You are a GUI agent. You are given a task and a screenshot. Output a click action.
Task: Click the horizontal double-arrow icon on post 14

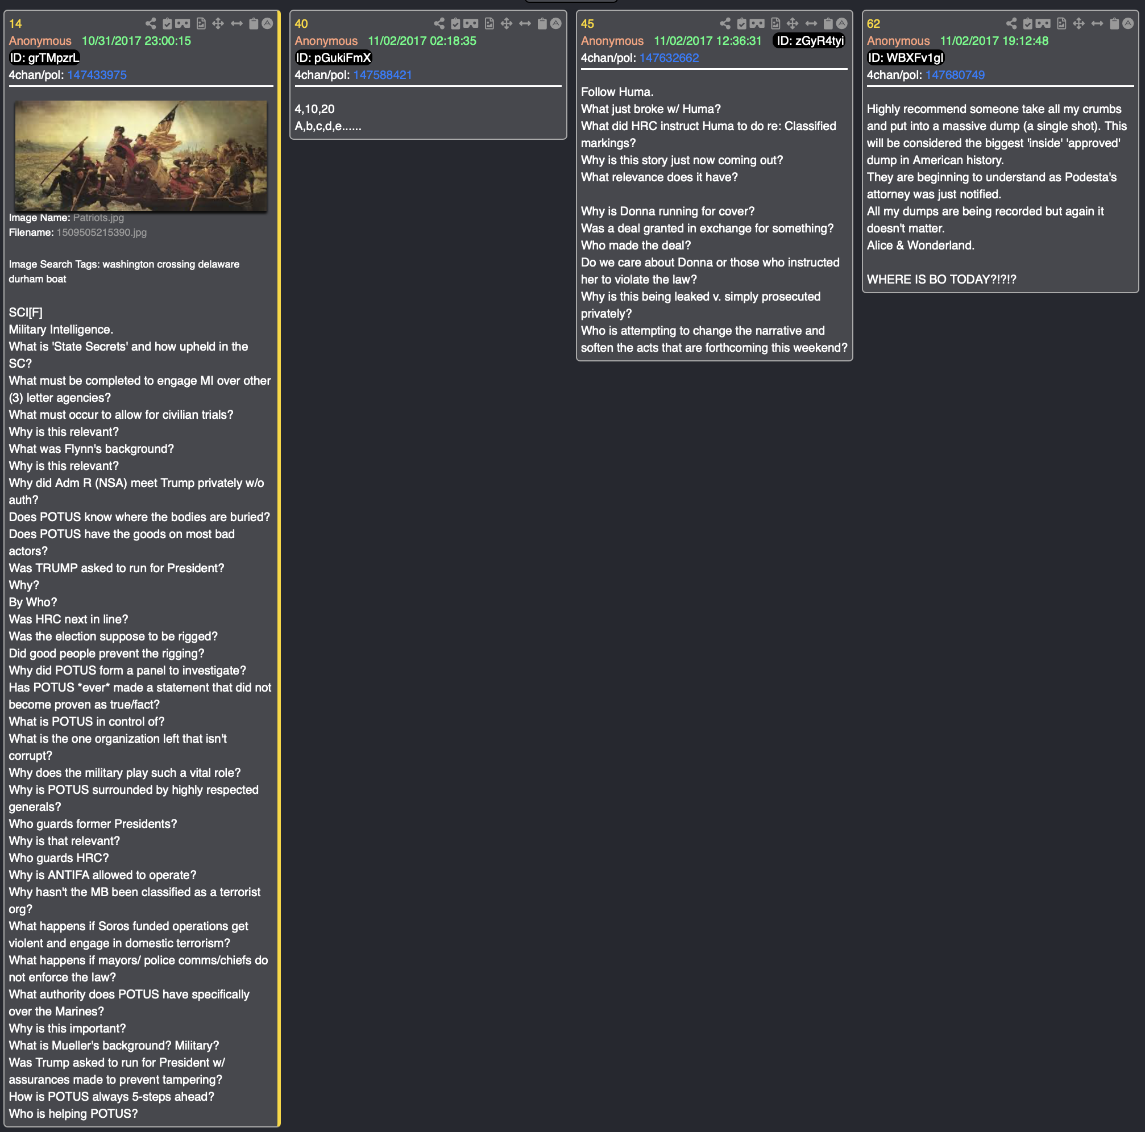[x=237, y=24]
